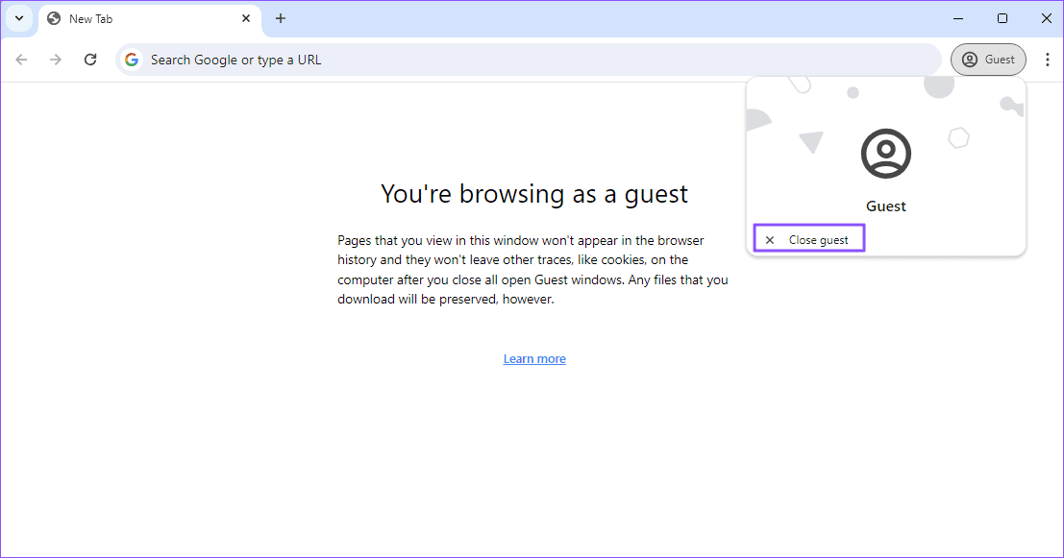
Task: Open the Learn more link
Action: 534,359
